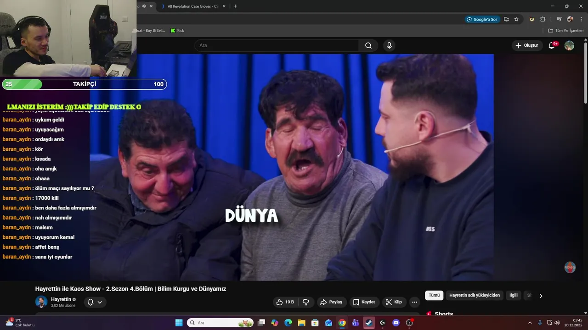Open Outlook from the taskbar

(328, 323)
